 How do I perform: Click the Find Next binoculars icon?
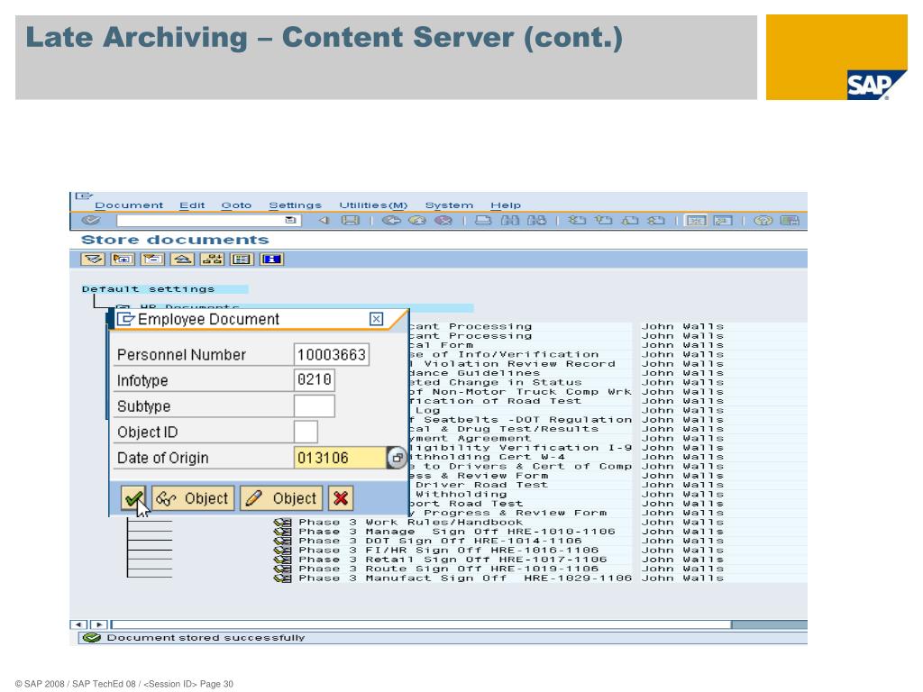[536, 221]
